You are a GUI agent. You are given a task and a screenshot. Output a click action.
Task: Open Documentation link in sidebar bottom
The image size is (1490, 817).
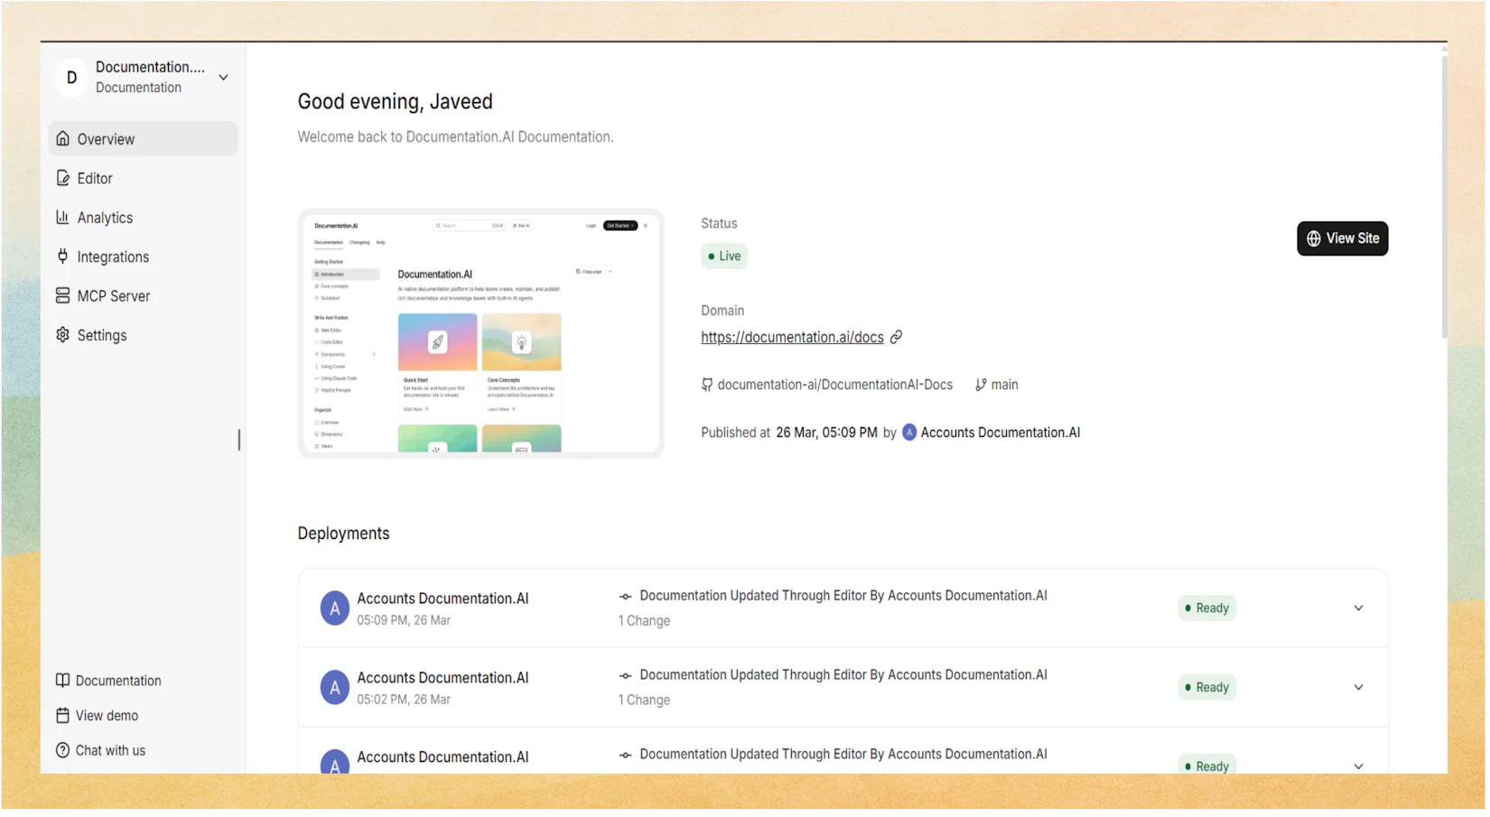pos(117,682)
